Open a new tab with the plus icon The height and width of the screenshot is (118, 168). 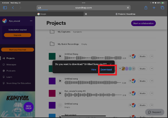click(154, 8)
